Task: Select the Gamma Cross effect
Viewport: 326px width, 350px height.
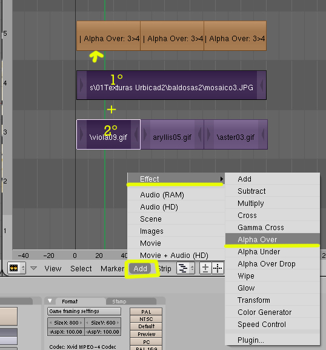Action: point(273,227)
